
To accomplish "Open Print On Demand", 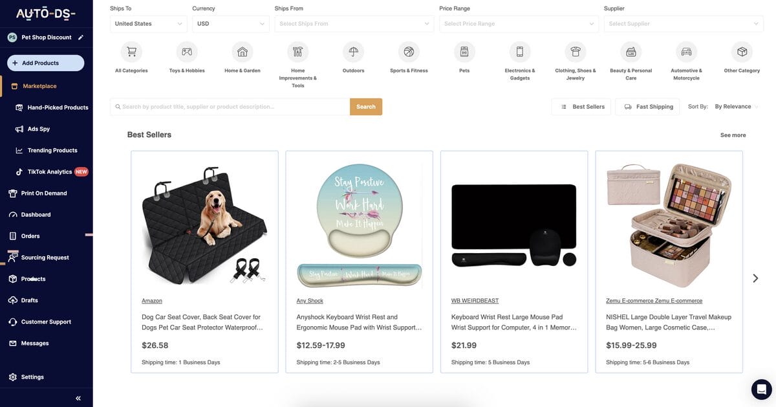I will (x=45, y=192).
